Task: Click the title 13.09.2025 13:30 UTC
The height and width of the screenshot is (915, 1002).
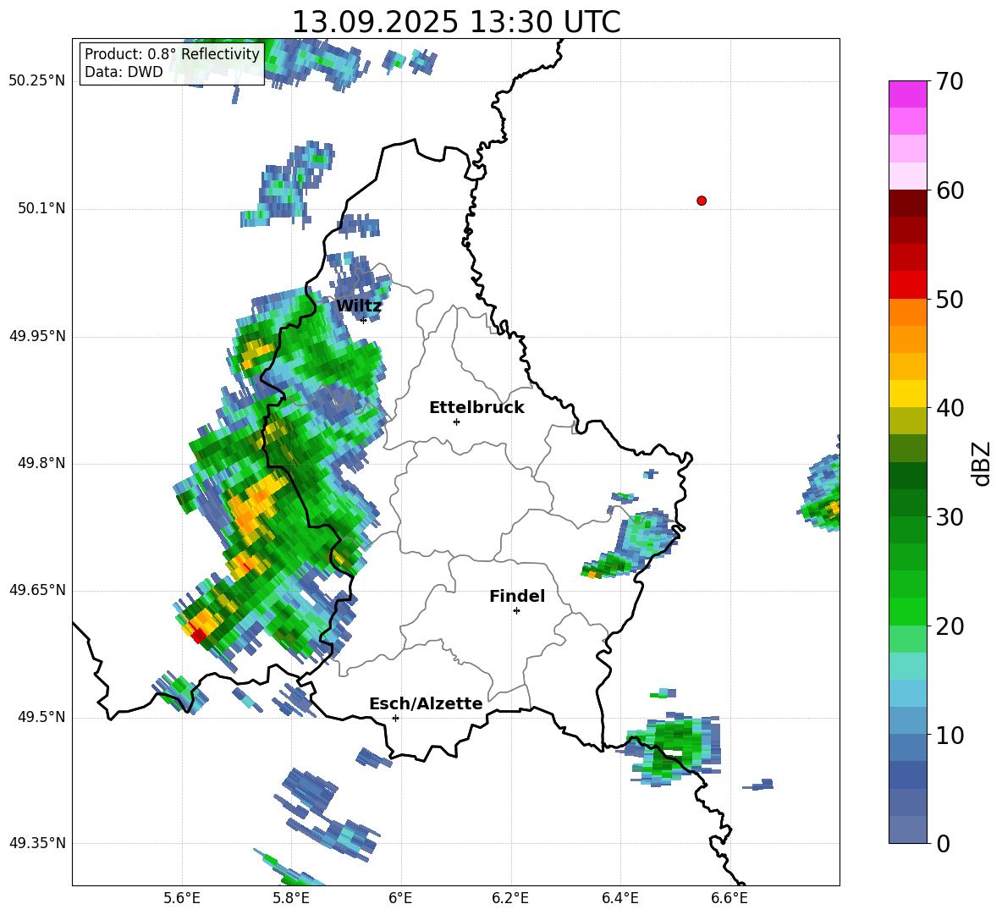Action: coord(455,22)
